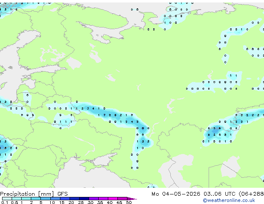Click the legend label '10'
This screenshot has height=204, width=264.
coord(52,202)
